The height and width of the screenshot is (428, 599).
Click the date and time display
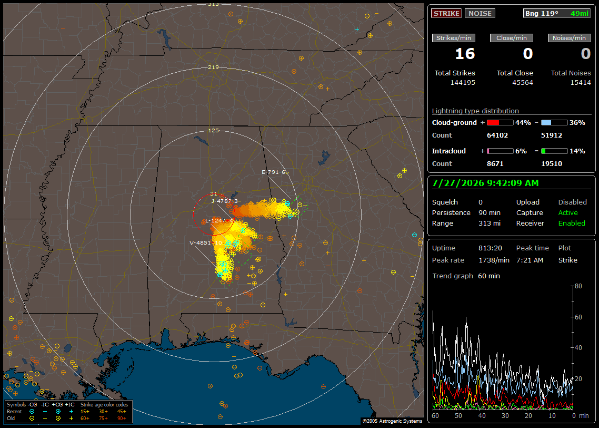[485, 183]
